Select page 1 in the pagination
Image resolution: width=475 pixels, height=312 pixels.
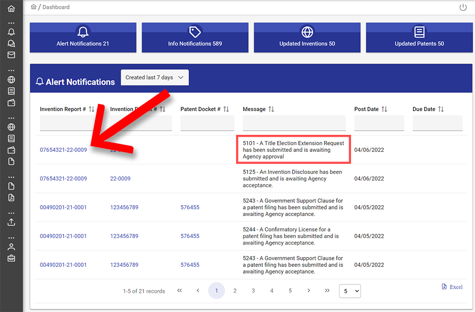217,291
